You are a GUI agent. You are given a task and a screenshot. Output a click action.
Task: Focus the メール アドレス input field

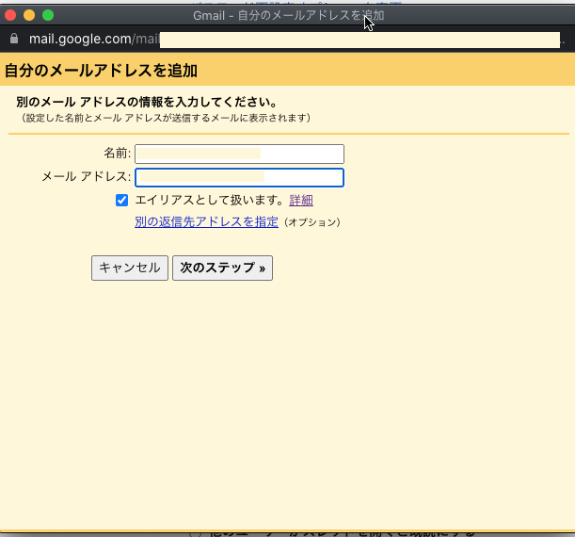coord(239,178)
